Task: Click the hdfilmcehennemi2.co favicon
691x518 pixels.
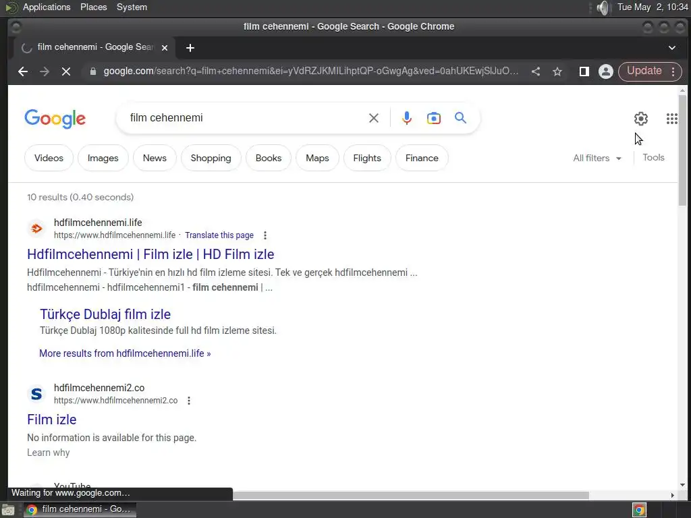Action: (36, 394)
